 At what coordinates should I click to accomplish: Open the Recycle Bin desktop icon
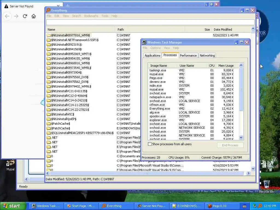(x=266, y=187)
